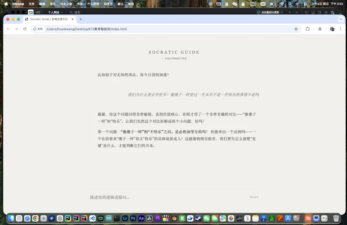This screenshot has width=347, height=225.
Task: Open the Apple menu
Action: [6, 4]
